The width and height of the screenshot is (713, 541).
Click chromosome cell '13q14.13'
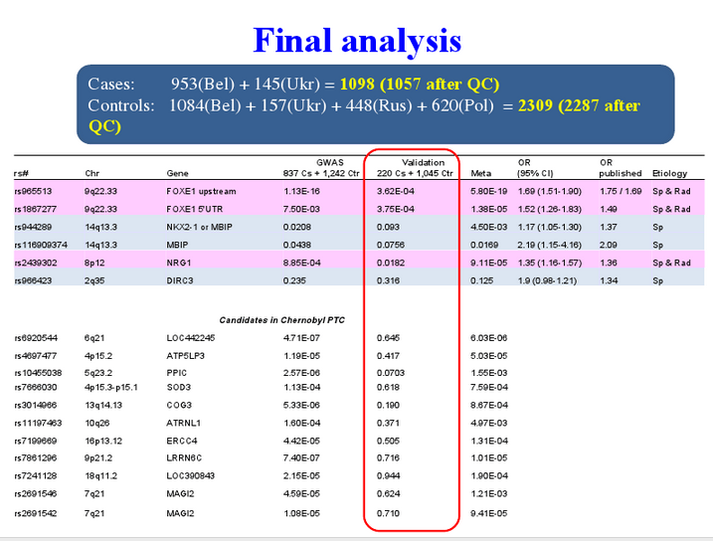coord(103,406)
